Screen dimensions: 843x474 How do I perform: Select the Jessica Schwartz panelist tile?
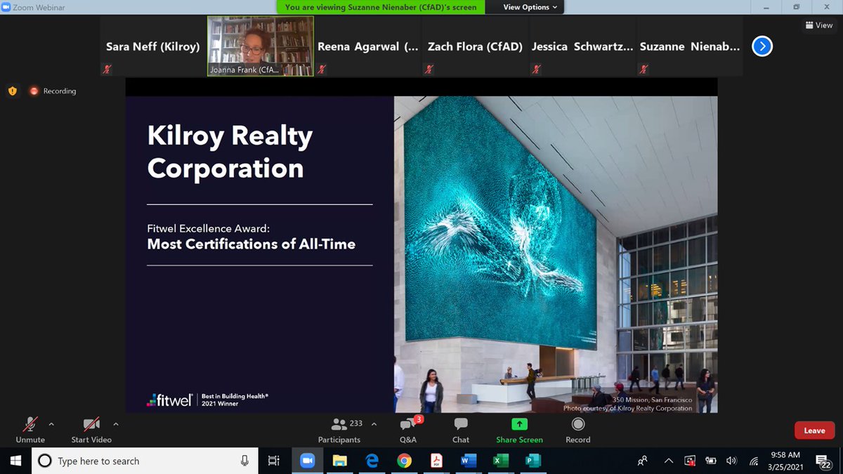(x=582, y=46)
